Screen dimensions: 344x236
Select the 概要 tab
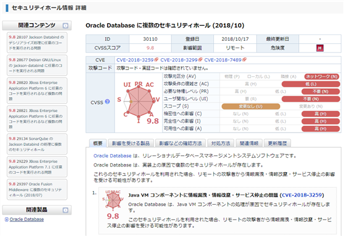click(98, 143)
